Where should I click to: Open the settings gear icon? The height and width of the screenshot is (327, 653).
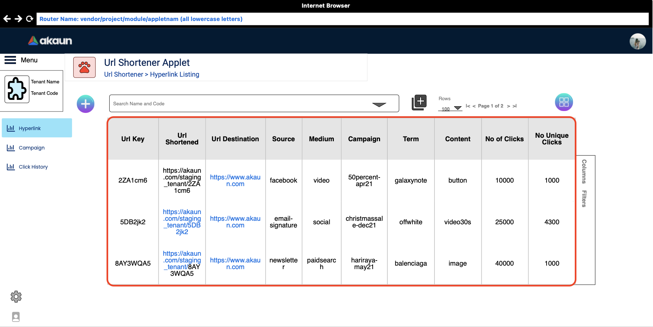click(x=16, y=296)
